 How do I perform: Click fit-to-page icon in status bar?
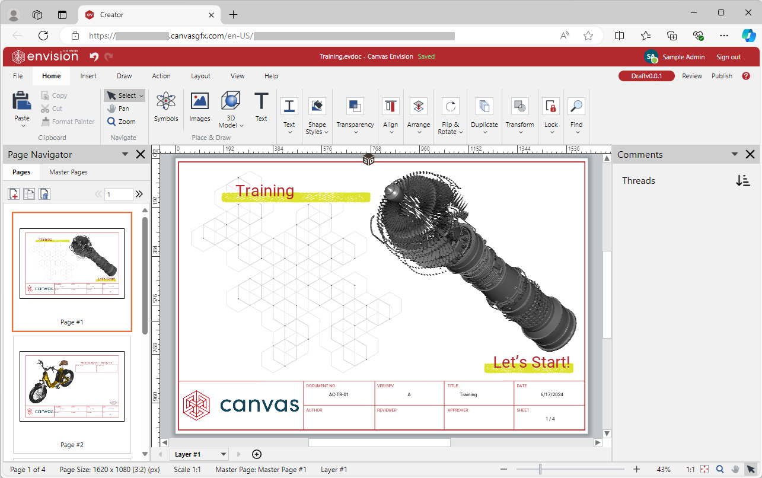click(704, 469)
